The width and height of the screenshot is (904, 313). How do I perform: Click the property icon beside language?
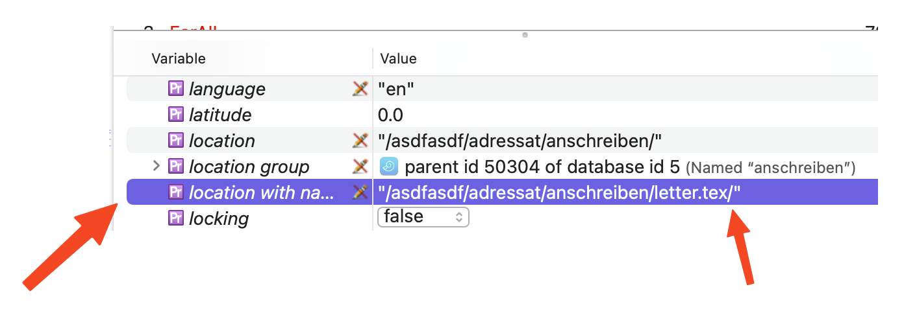(x=176, y=89)
